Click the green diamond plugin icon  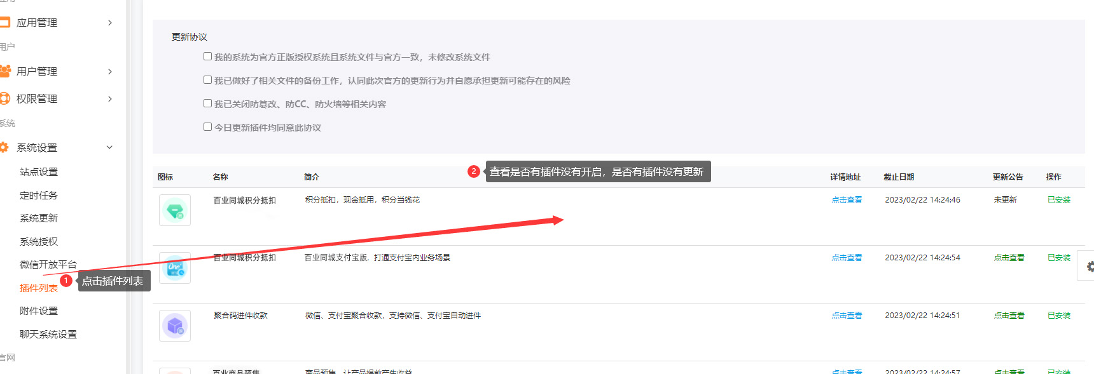[x=175, y=210]
